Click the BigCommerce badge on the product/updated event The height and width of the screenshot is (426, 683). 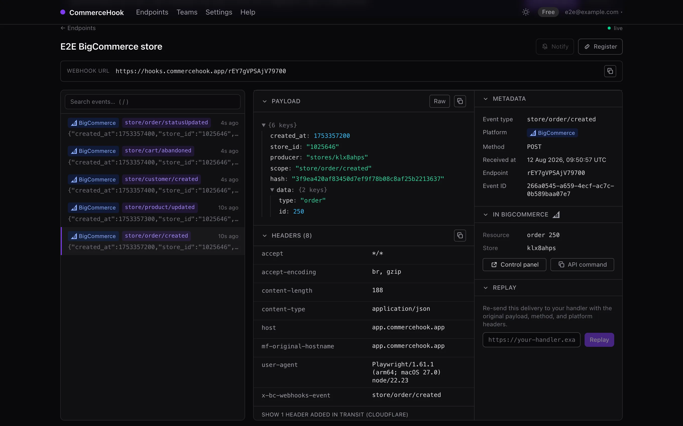pos(93,207)
